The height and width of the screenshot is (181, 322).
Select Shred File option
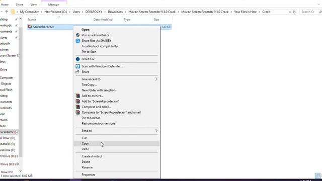click(x=117, y=59)
